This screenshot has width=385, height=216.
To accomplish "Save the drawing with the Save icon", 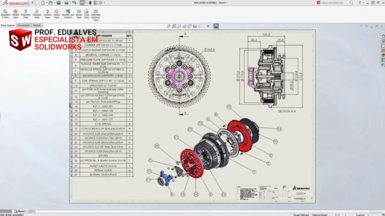I will [x=58, y=2].
